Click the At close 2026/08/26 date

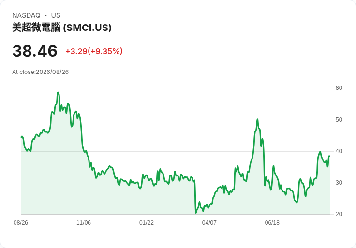[x=41, y=72]
